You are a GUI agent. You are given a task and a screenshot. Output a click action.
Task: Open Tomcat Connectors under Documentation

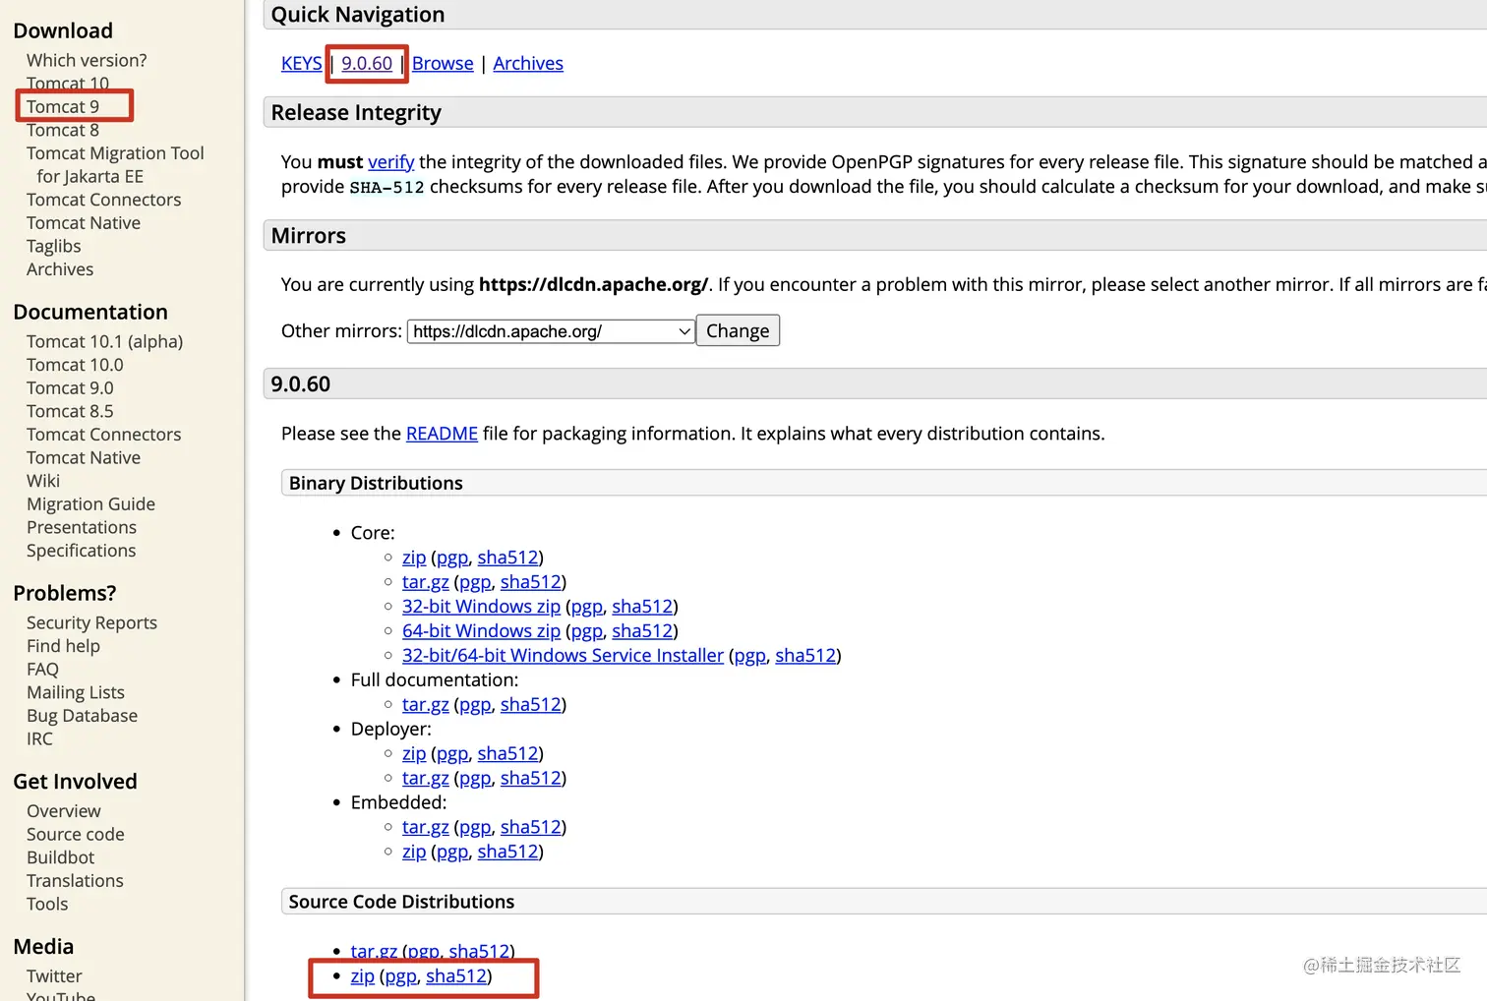click(x=104, y=435)
